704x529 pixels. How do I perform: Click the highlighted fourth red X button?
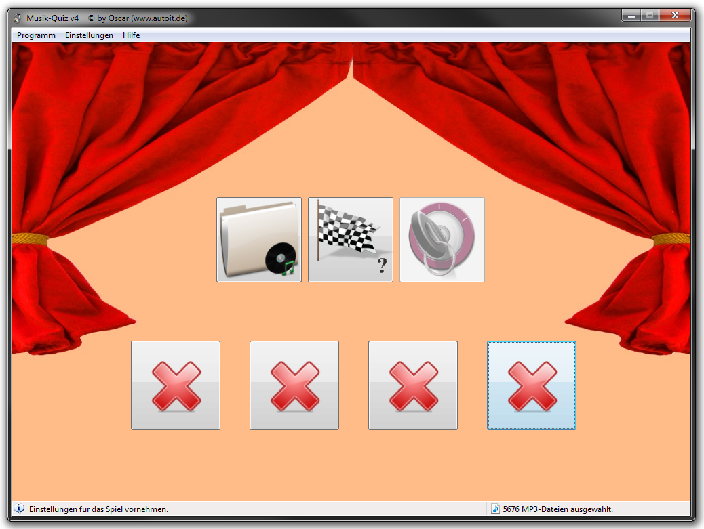532,385
